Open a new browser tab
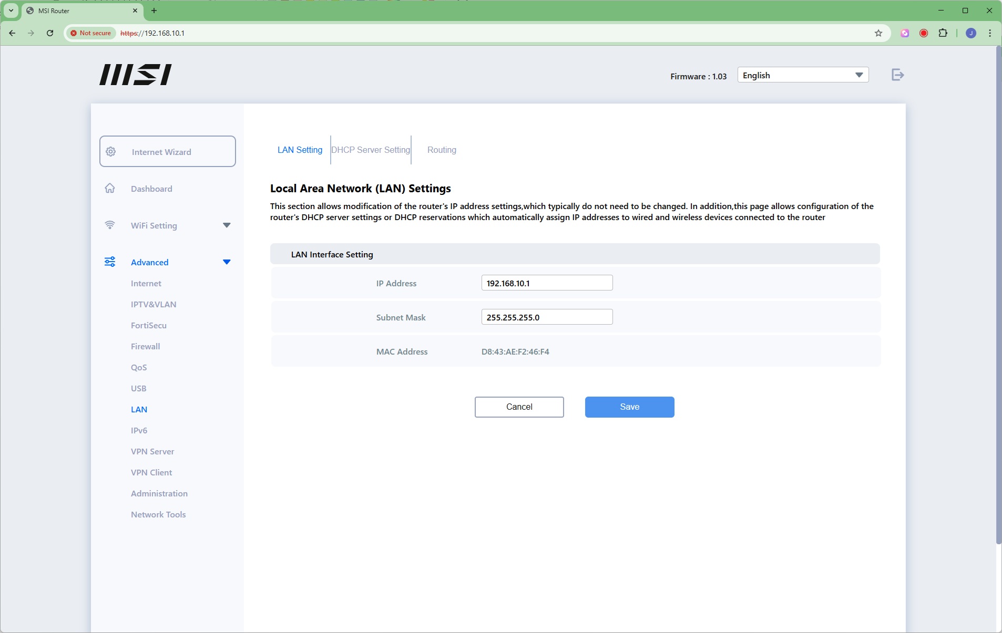Image resolution: width=1002 pixels, height=633 pixels. pyautogui.click(x=154, y=11)
